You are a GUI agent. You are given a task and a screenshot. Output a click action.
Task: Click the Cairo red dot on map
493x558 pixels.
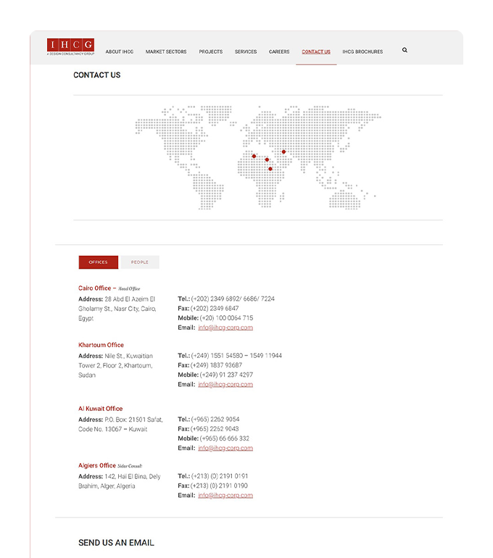coord(267,159)
